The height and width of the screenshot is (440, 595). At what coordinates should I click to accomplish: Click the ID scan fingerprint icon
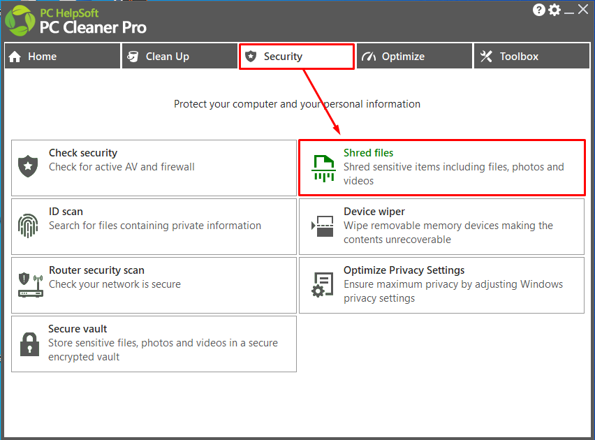[x=28, y=226]
